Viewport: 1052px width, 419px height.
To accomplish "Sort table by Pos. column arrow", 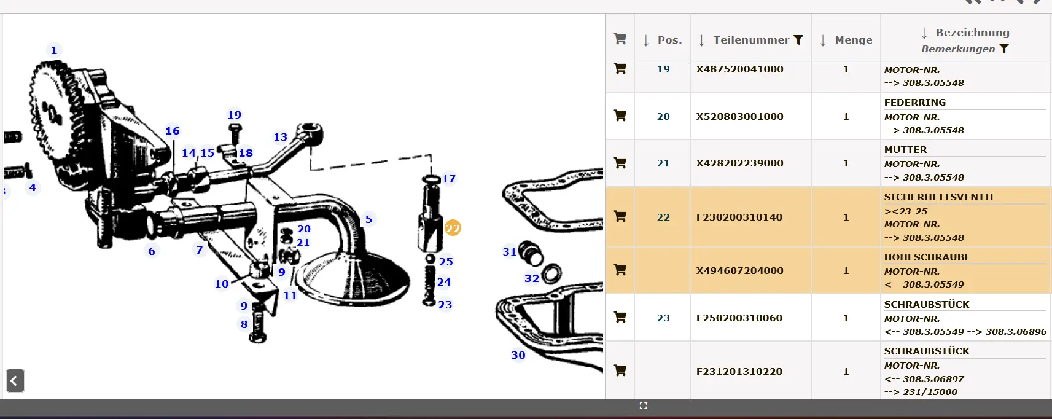I will pos(646,41).
